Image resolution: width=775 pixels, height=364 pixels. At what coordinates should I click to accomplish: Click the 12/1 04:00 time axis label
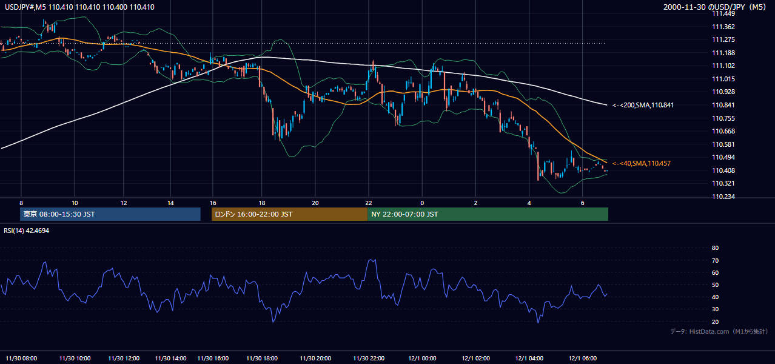529,358
